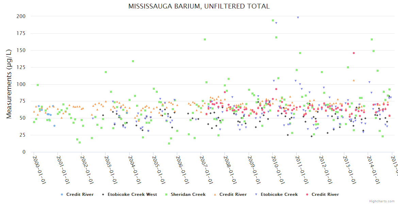
Task: Click the green square point near 118 in 2003
Action: 106,72
